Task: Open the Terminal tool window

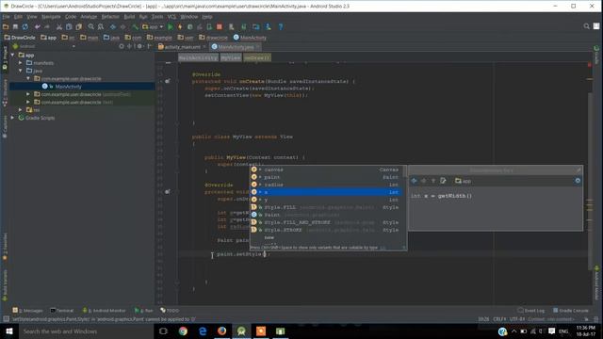Action: (x=62, y=310)
